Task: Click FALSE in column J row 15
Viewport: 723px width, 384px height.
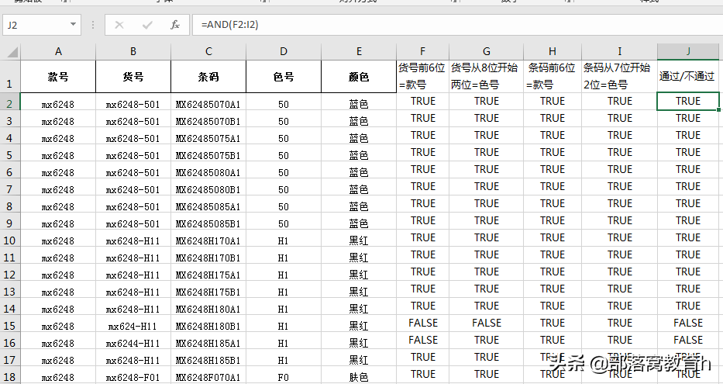Action: 688,323
